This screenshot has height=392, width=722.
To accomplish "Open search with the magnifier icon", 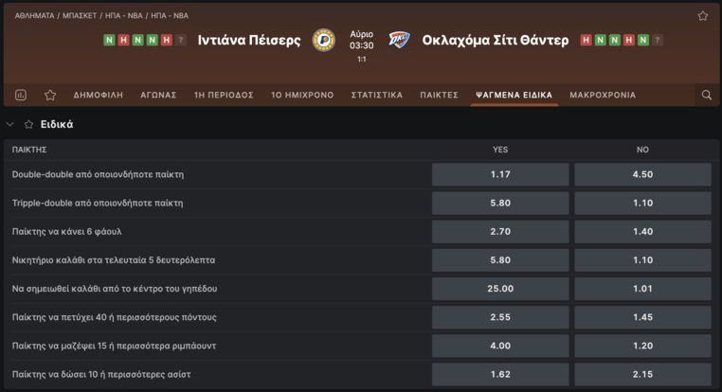I will coord(706,95).
